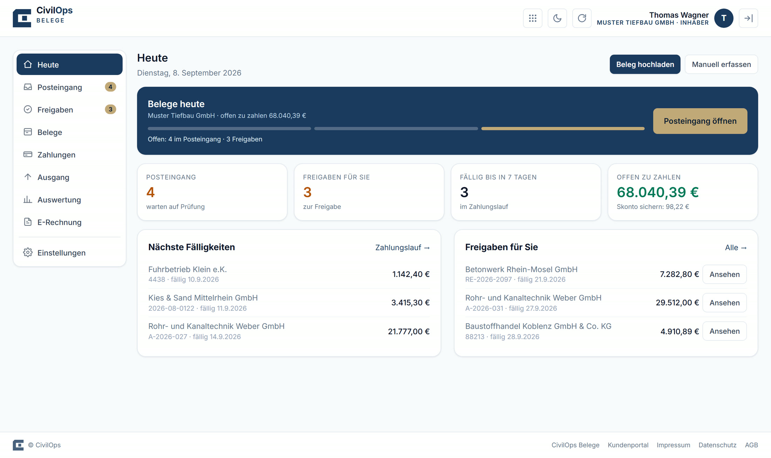Viewport: 771px width, 458px height.
Task: Click Beleg hochladen button
Action: [645, 65]
